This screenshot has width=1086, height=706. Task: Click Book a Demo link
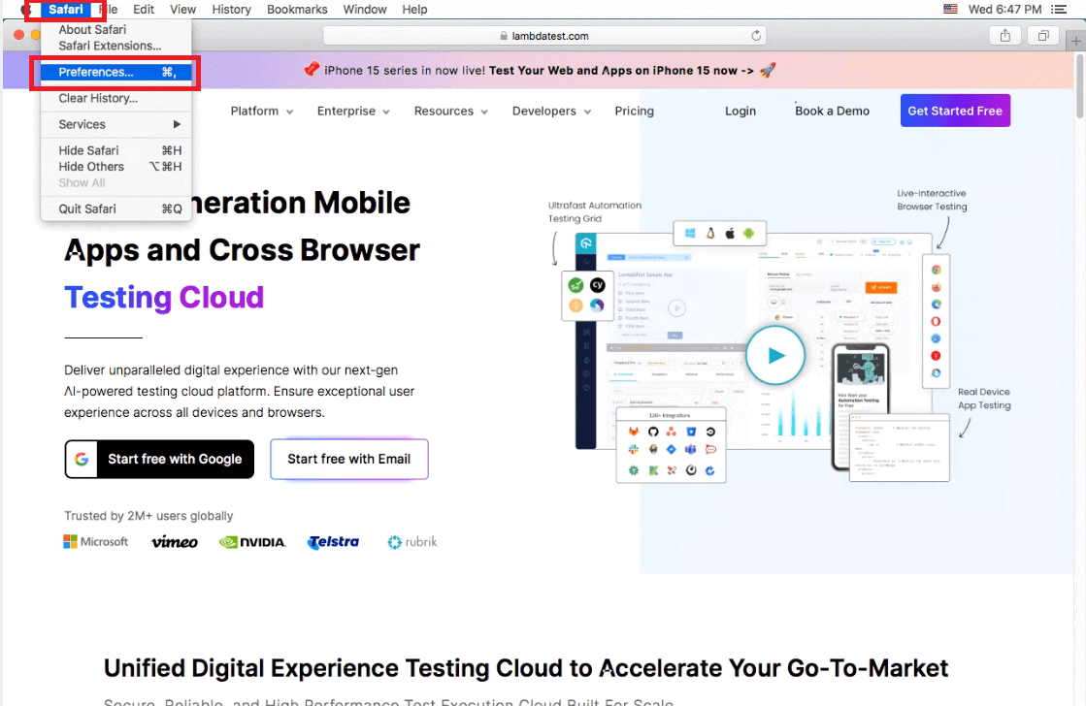point(832,111)
